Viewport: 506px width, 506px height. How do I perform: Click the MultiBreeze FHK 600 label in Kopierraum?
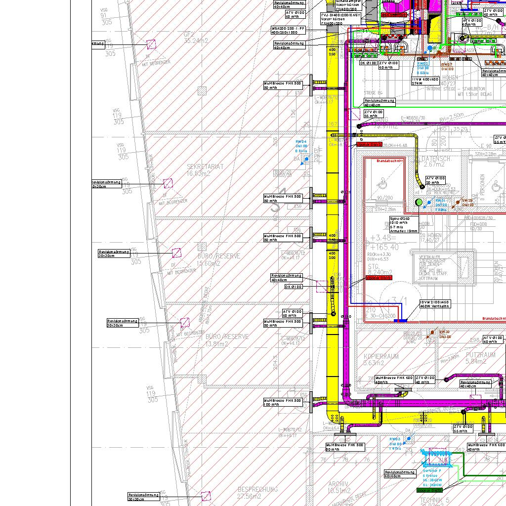click(x=394, y=379)
